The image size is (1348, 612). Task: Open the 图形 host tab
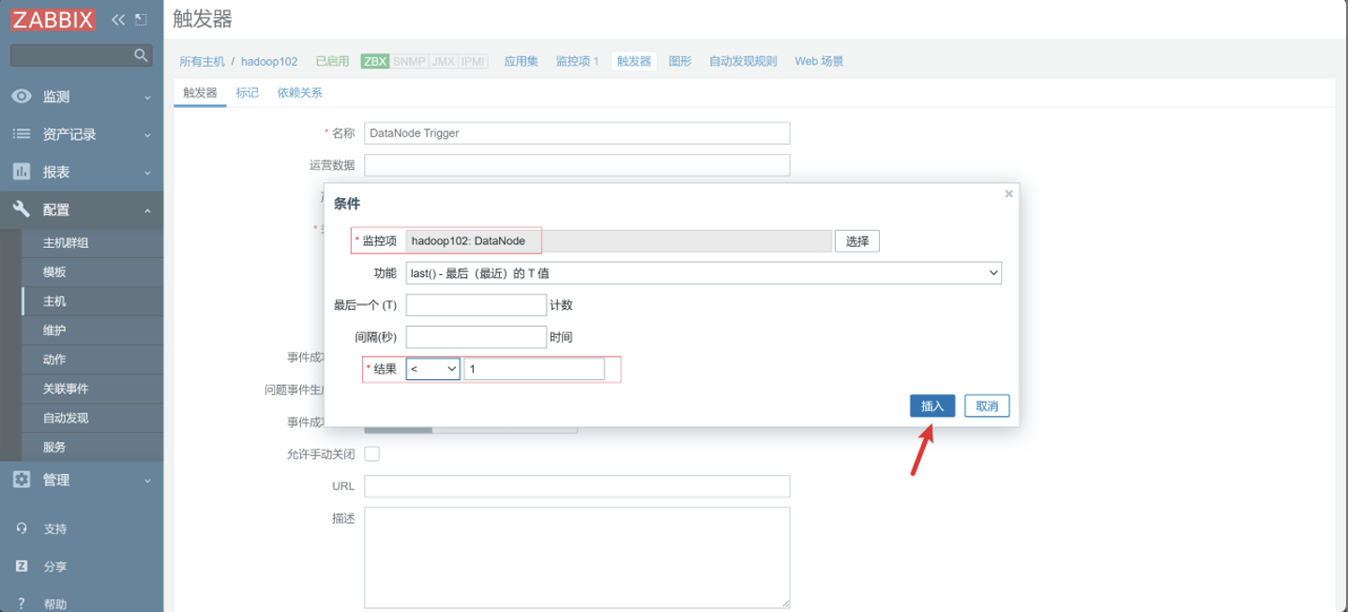coord(680,61)
